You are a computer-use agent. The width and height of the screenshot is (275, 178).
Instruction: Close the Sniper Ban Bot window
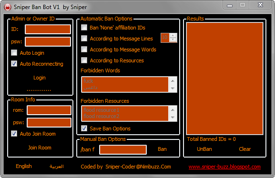pos(260,5)
